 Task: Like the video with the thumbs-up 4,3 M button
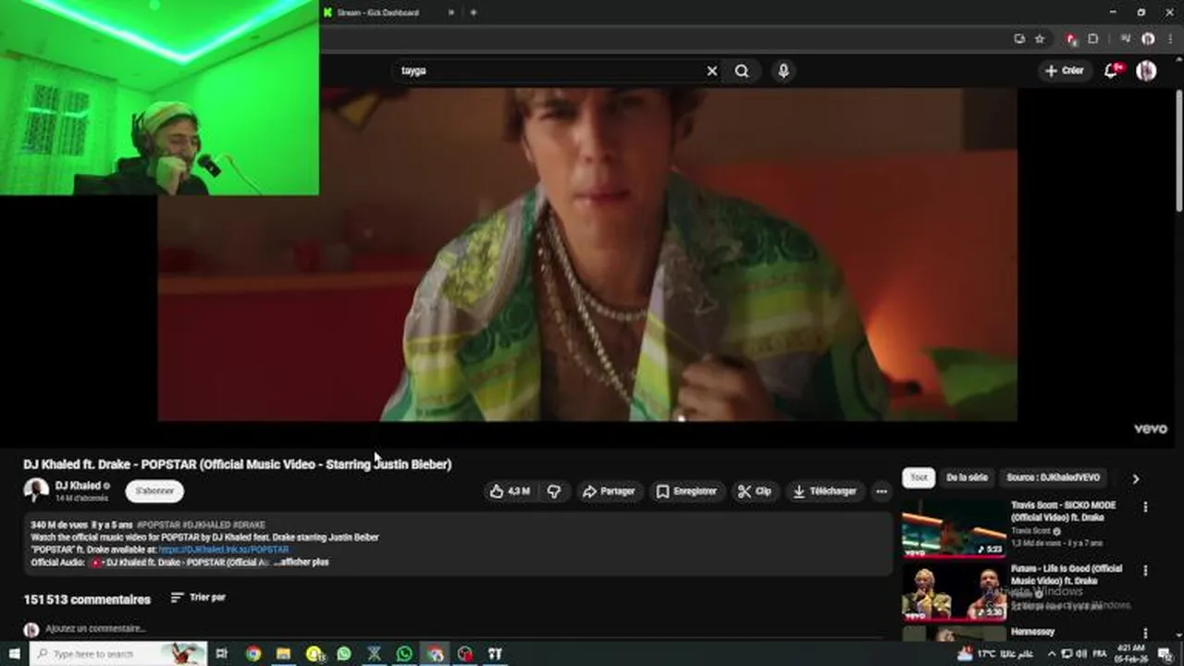point(510,491)
